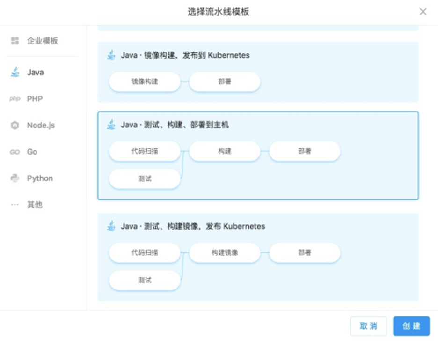438x341 pixels.
Task: Click the Python logo icon in the sidebar
Action: pyautogui.click(x=15, y=178)
